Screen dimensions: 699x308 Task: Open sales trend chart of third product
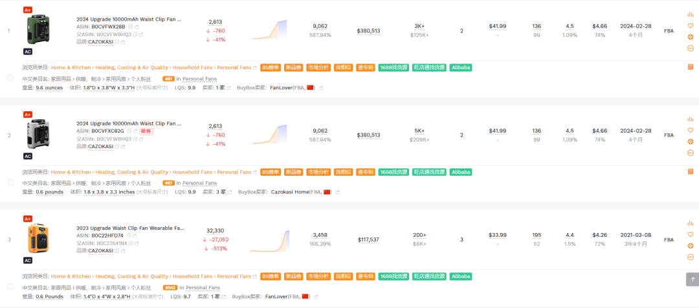(269, 239)
